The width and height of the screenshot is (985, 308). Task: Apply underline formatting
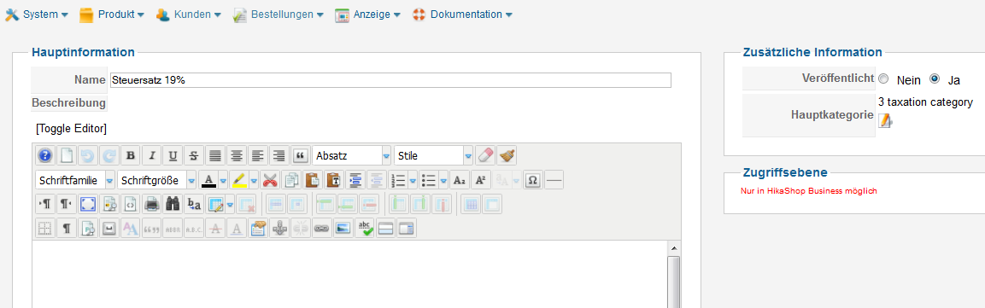[x=173, y=155]
